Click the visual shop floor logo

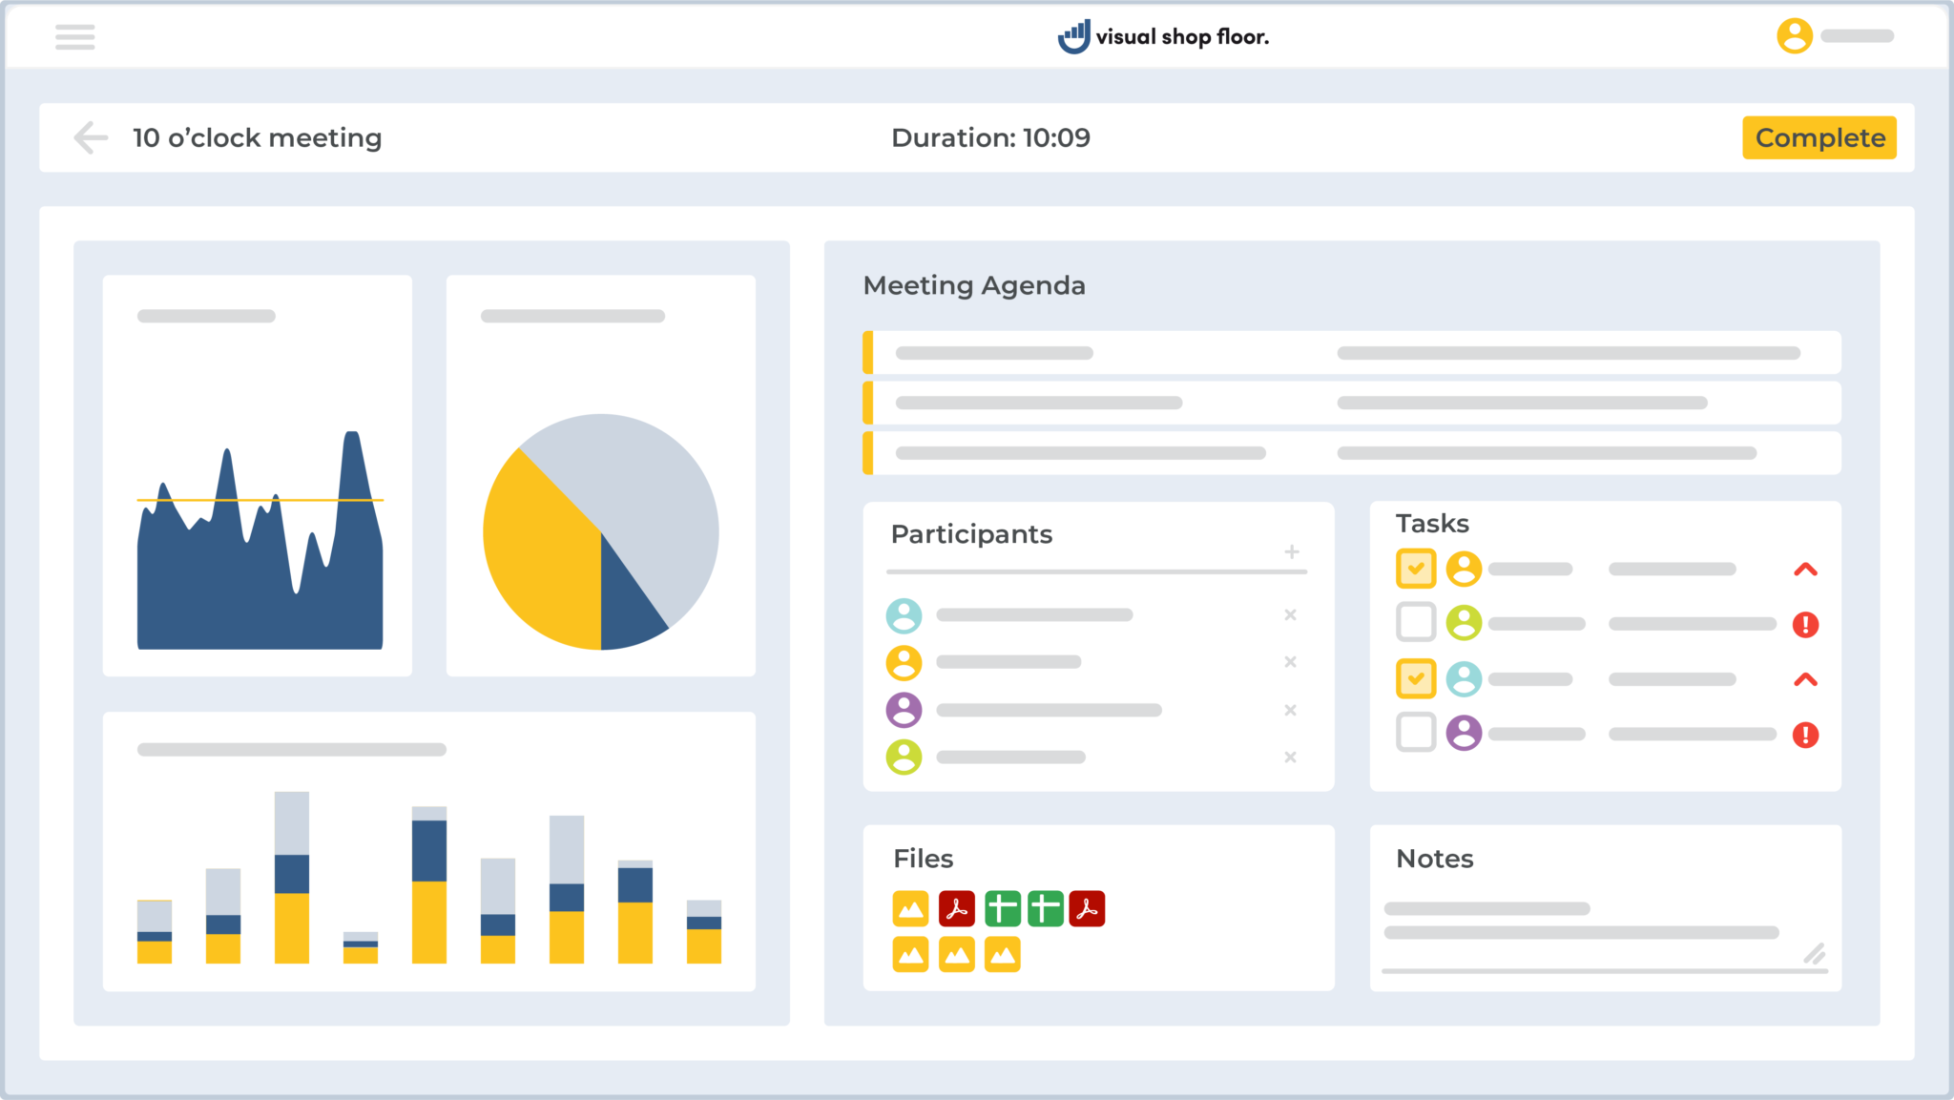1163,36
